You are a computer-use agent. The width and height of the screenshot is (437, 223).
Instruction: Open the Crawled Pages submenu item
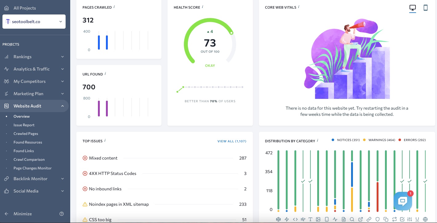[26, 134]
